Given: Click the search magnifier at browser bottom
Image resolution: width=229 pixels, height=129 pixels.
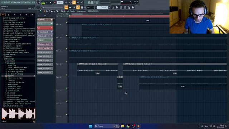Looking at the screenshot, I should tap(34, 121).
